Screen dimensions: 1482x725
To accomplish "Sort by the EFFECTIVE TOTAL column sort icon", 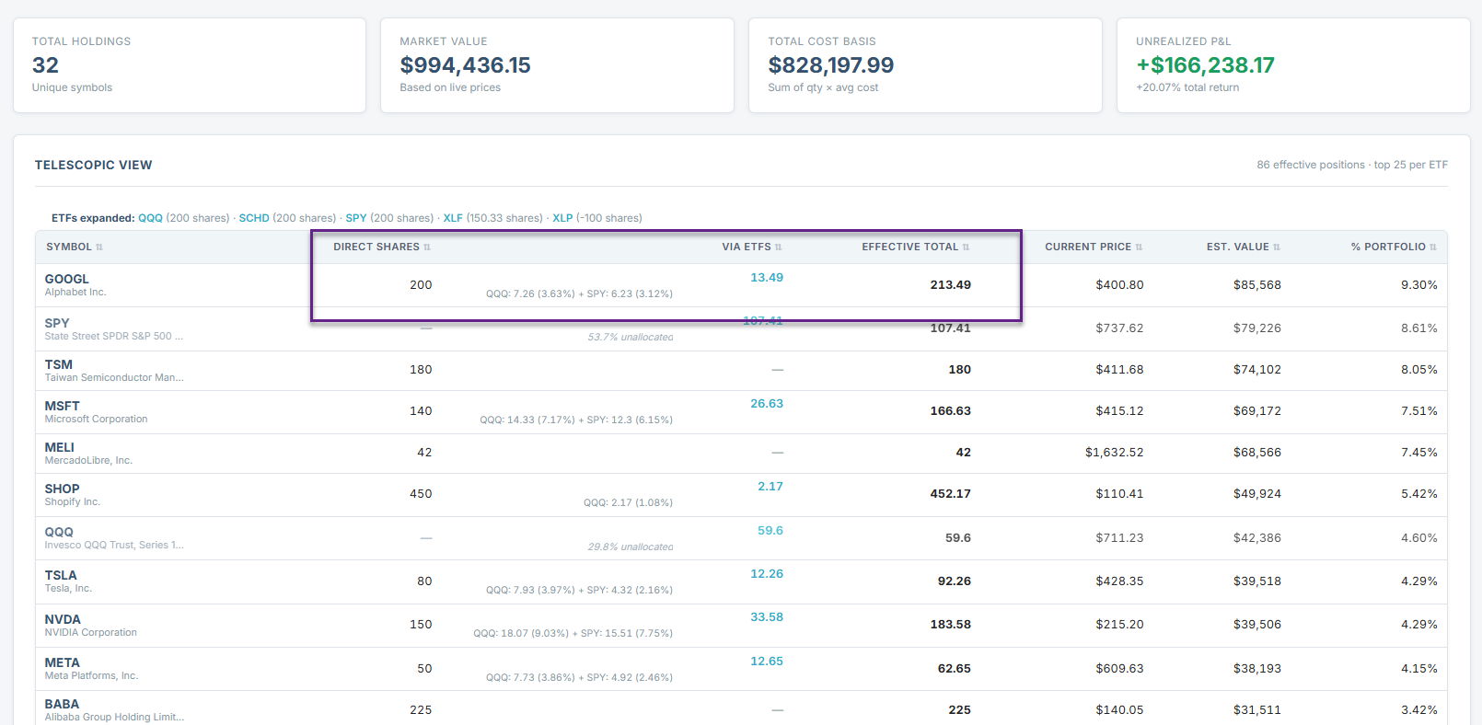I will 966,247.
